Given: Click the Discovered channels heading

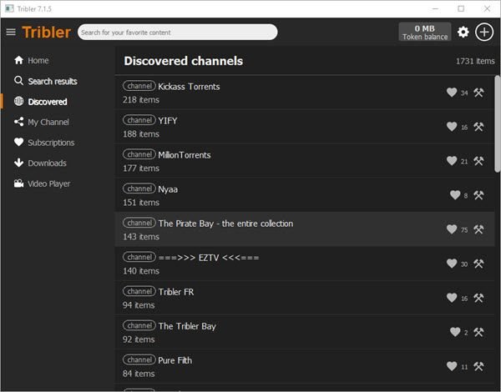Looking at the screenshot, I should click(x=184, y=61).
